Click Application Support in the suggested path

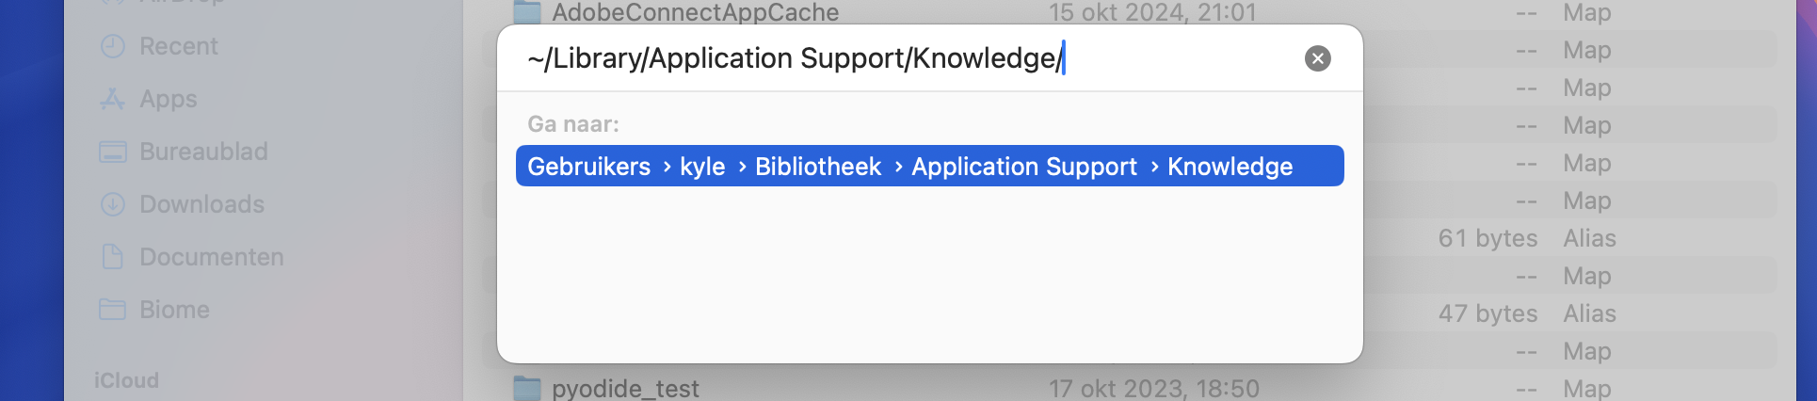1023,167
